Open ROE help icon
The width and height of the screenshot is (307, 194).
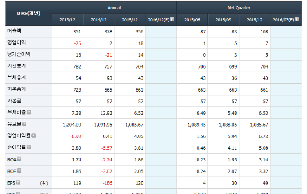[19, 171]
